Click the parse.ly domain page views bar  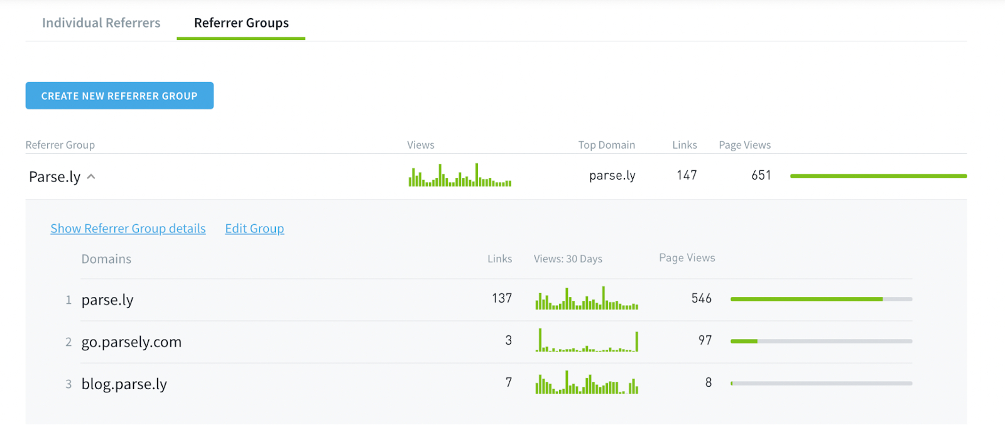[x=821, y=299]
